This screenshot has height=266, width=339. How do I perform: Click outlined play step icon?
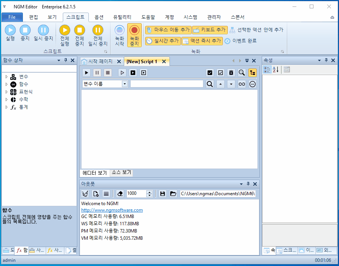click(x=122, y=73)
